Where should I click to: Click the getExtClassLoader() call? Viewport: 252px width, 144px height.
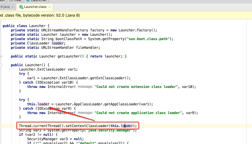[110, 78]
